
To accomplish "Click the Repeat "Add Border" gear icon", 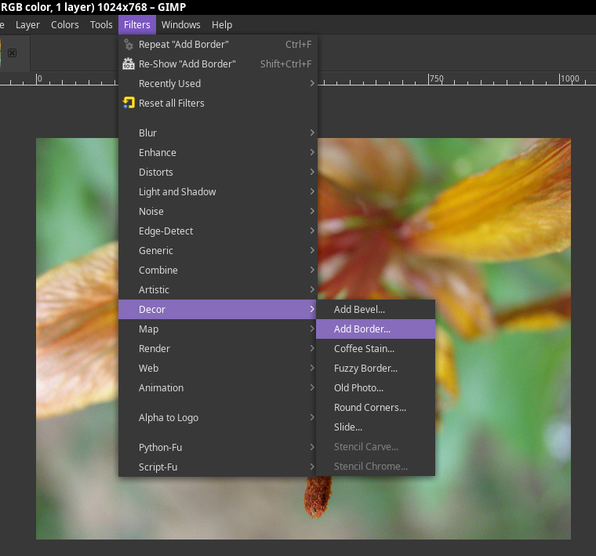I will click(129, 45).
